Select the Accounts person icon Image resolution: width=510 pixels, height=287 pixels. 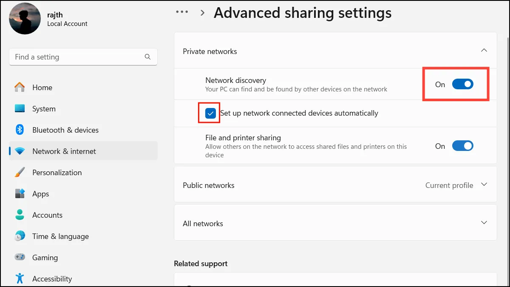20,215
